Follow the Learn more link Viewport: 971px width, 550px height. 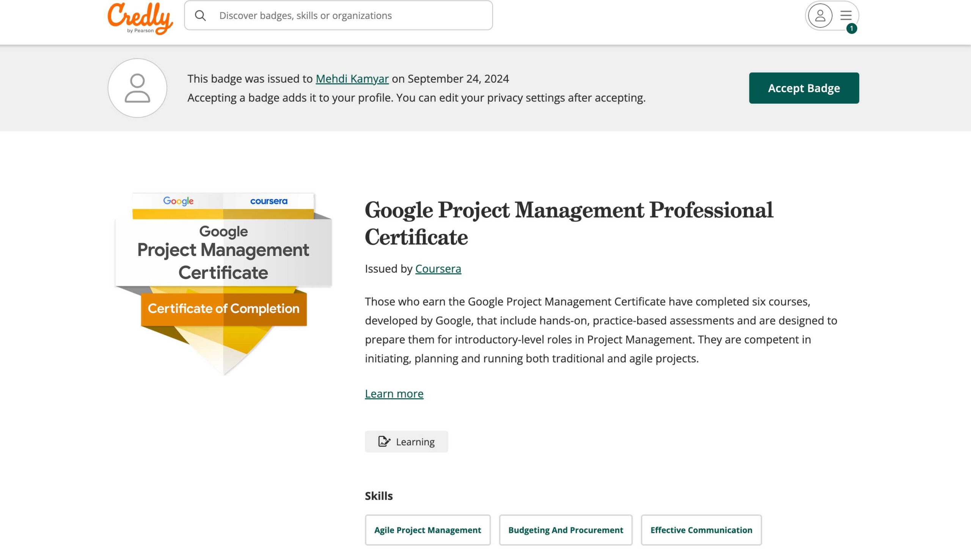coord(394,394)
